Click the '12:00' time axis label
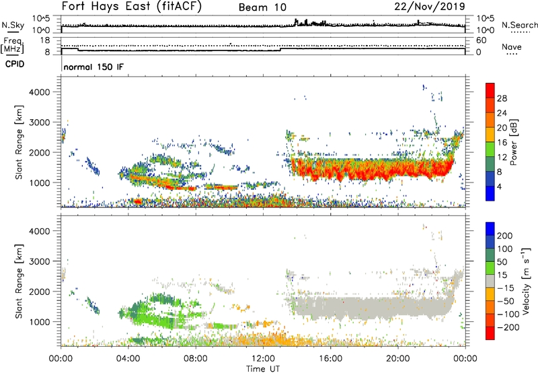This screenshot has width=538, height=373. [263, 359]
